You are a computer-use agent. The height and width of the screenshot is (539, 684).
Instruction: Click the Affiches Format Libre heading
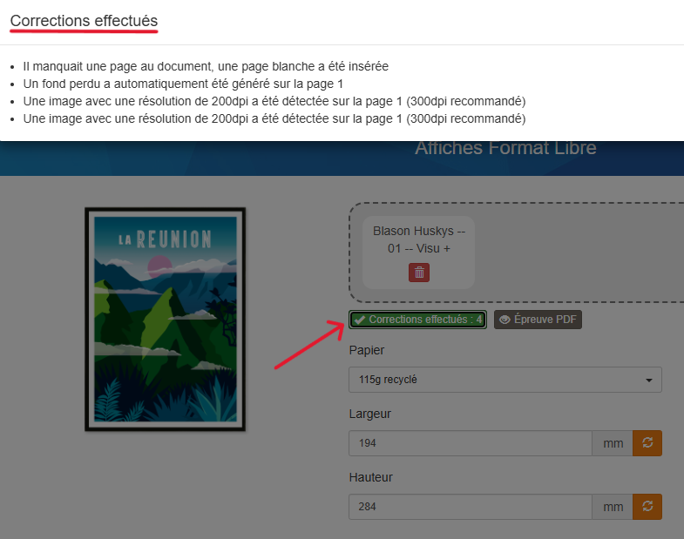(505, 148)
